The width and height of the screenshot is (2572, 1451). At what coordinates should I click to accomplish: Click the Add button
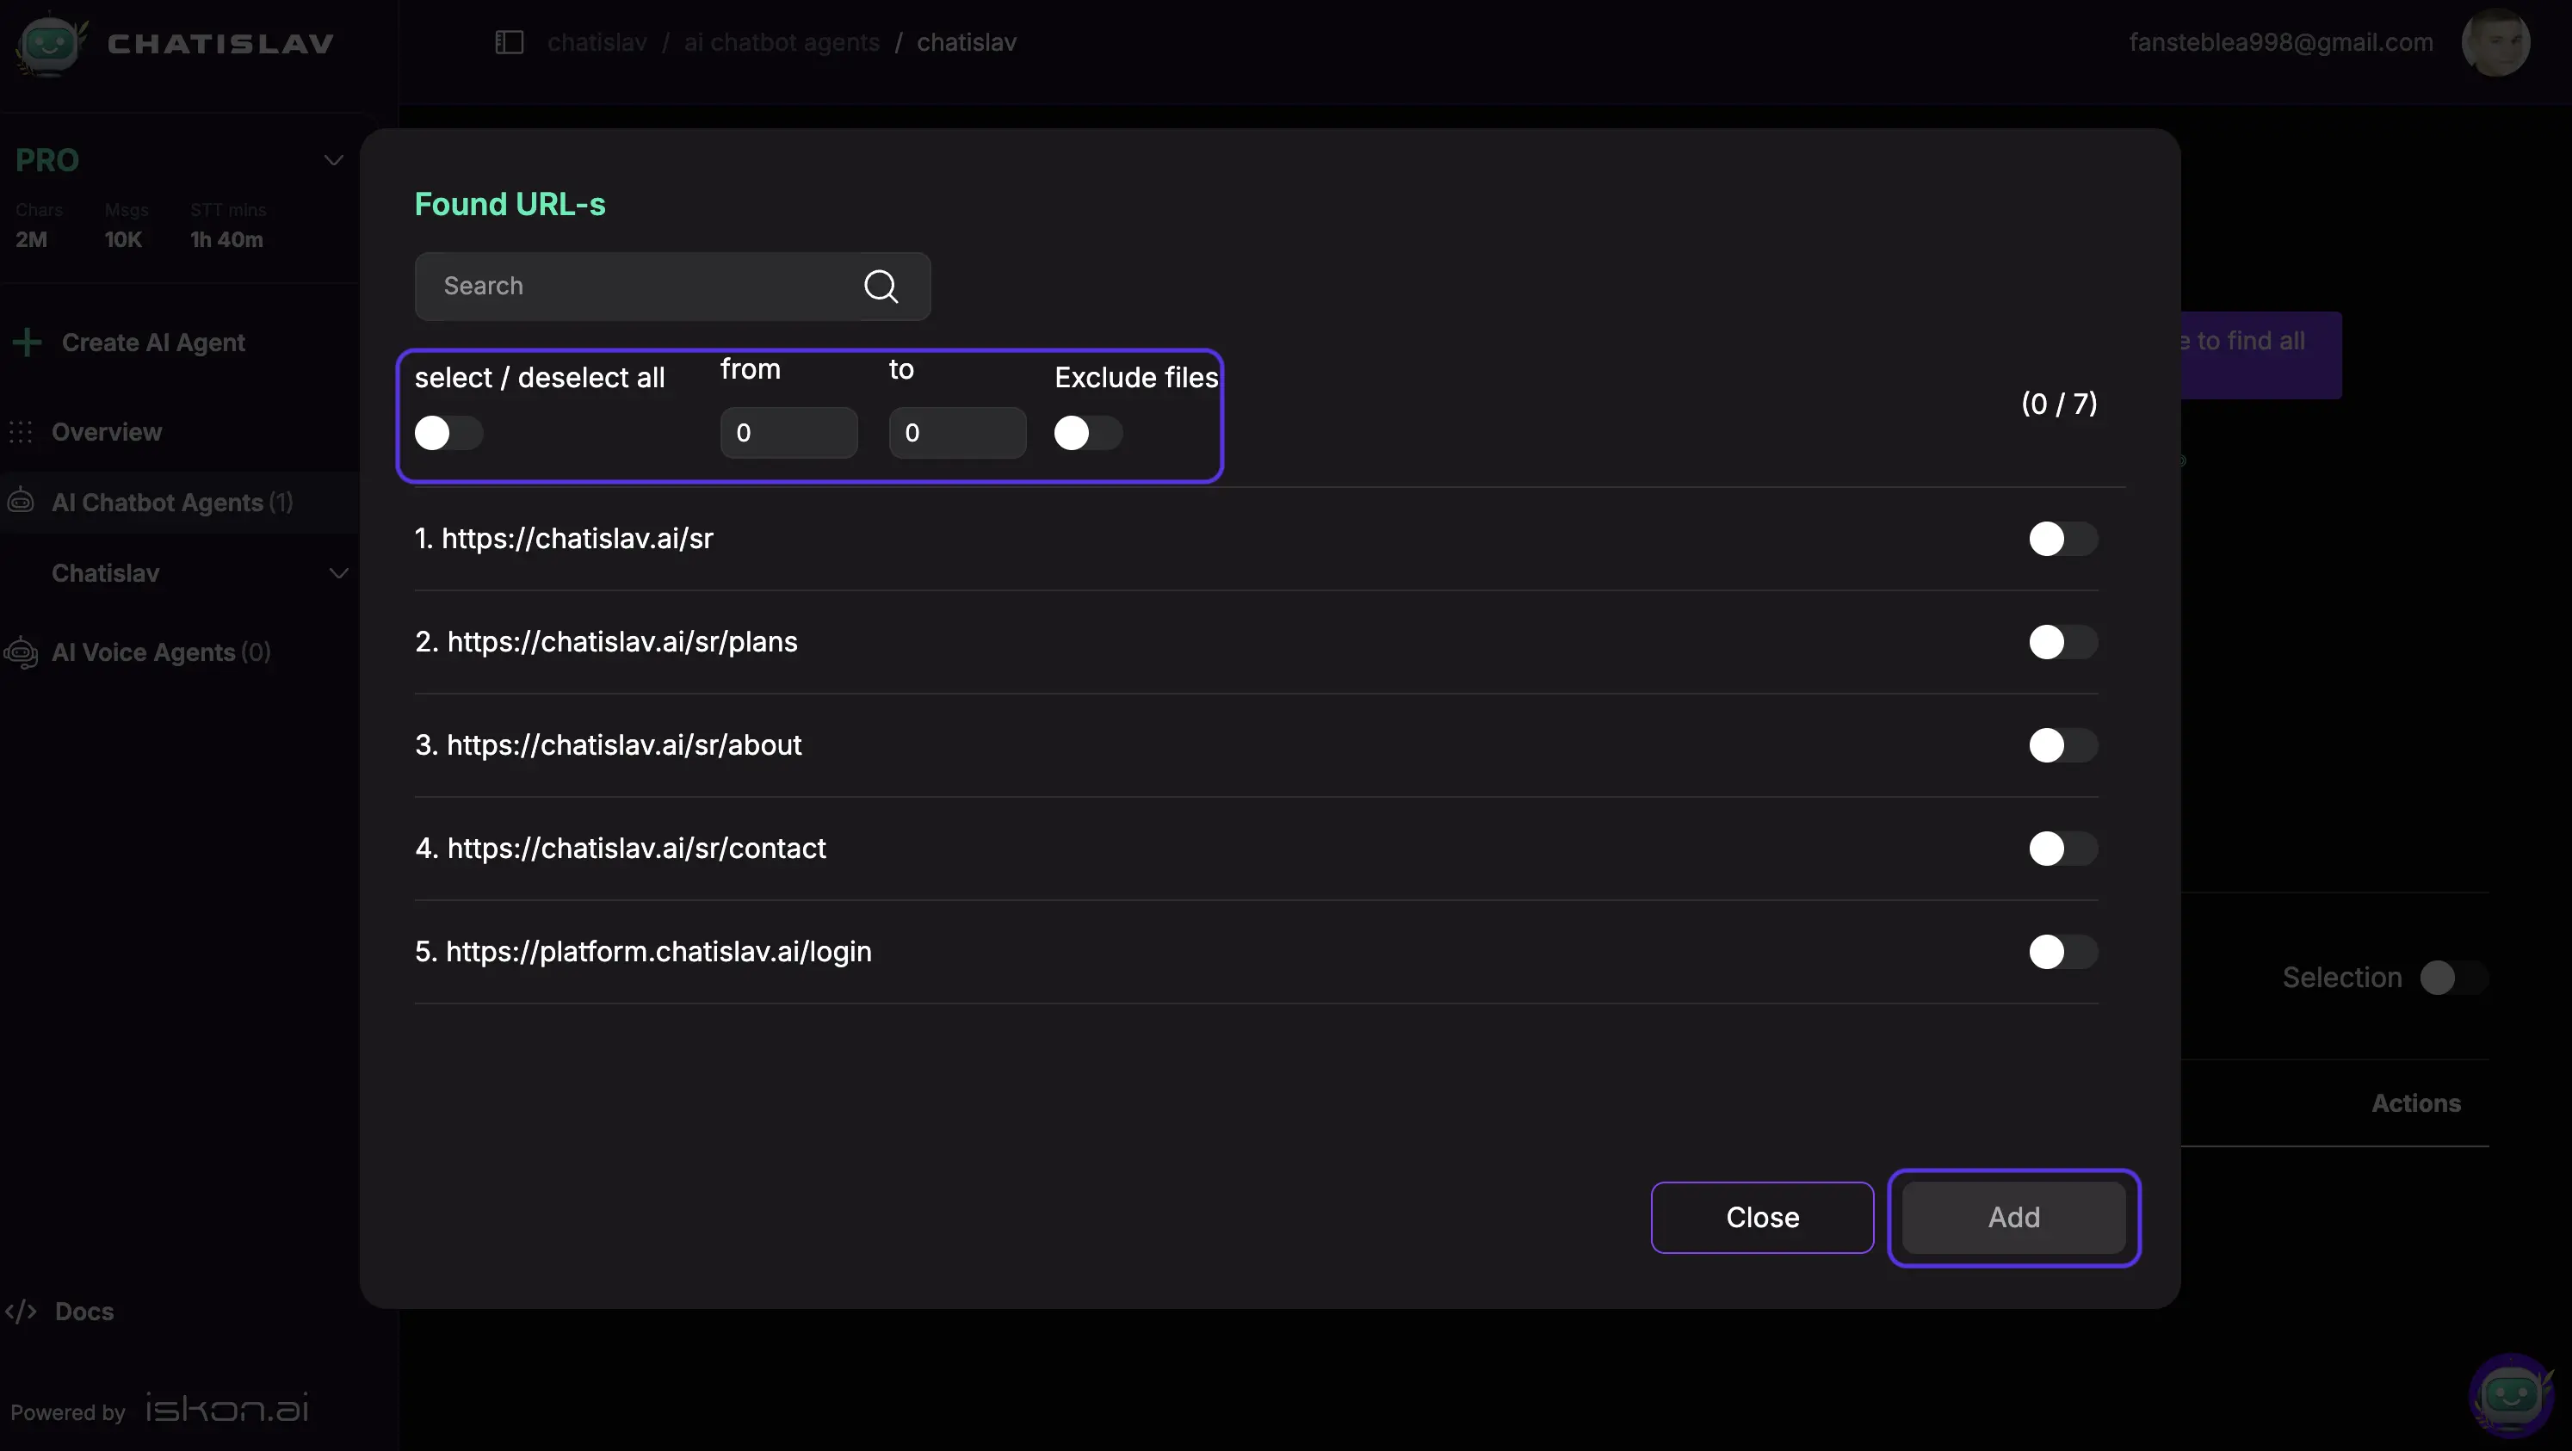pos(2012,1218)
